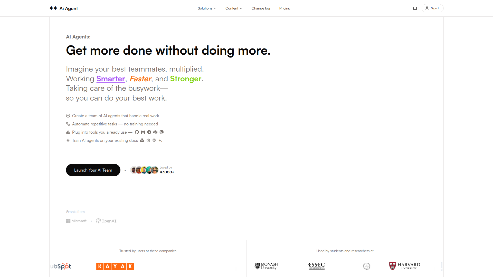This screenshot has height=277, width=493.
Task: Click the Harvard University logo
Action: tap(405, 266)
